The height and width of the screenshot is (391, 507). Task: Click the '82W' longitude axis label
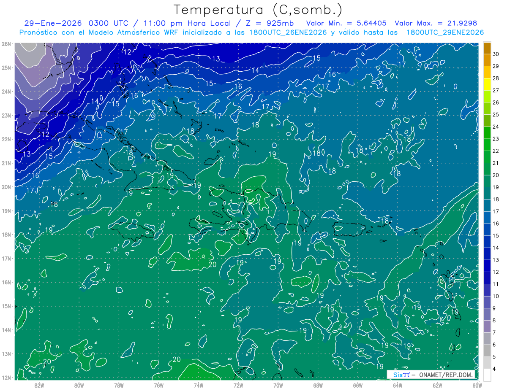pos(39,385)
